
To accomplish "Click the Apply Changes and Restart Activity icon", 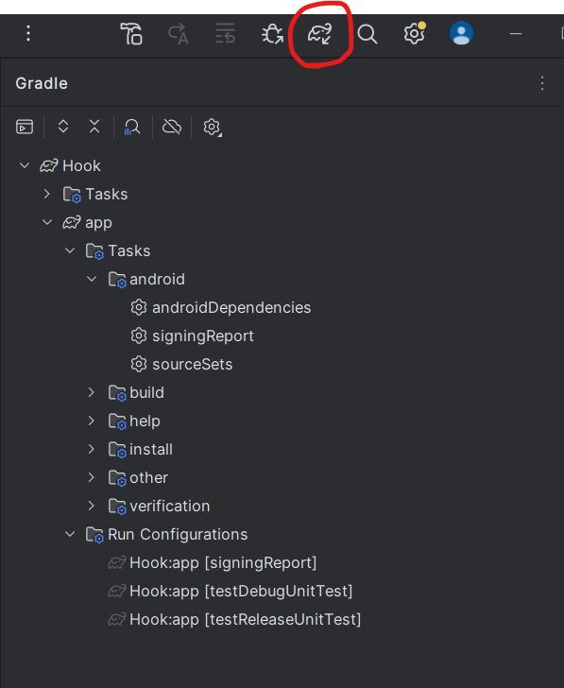I will coord(179,34).
